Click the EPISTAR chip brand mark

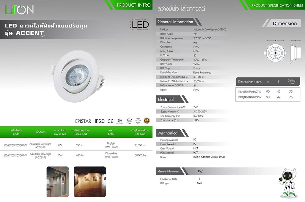click(x=83, y=121)
